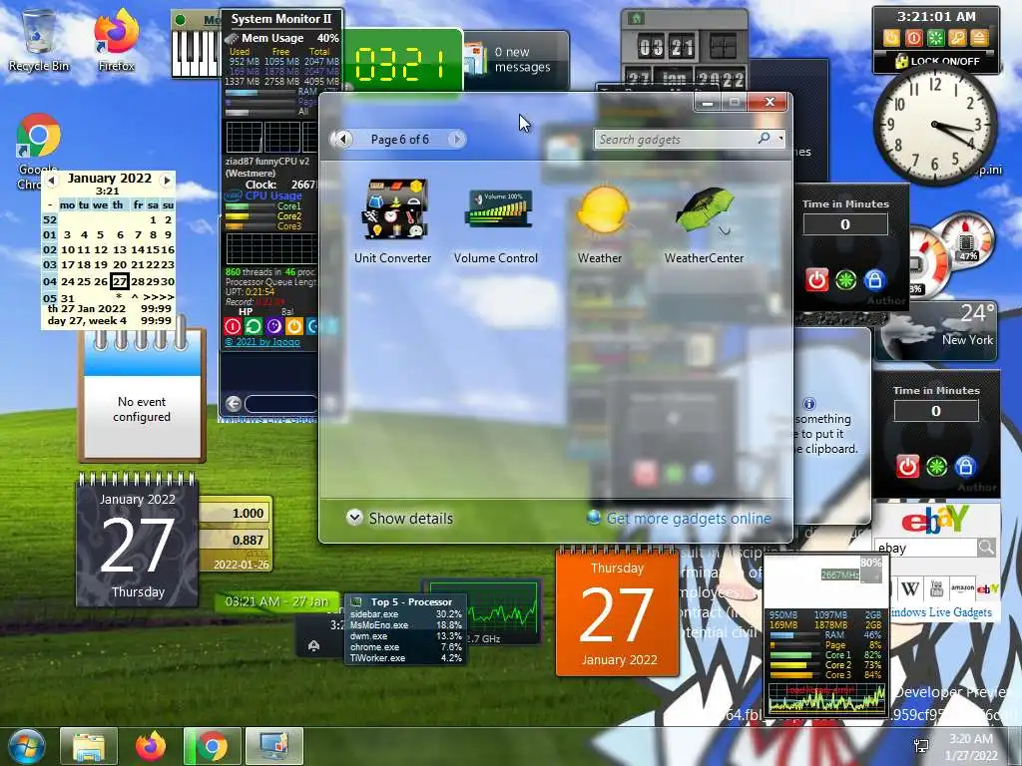Click the currency value 0.887
The width and height of the screenshot is (1022, 766).
[x=248, y=540]
